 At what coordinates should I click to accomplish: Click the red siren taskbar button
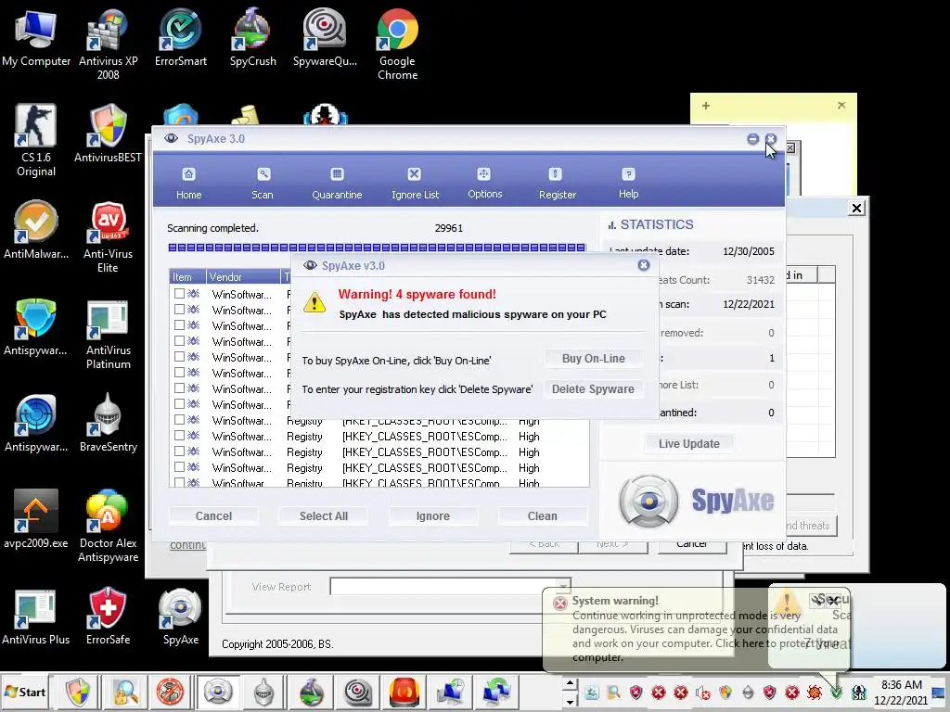pyautogui.click(x=404, y=692)
